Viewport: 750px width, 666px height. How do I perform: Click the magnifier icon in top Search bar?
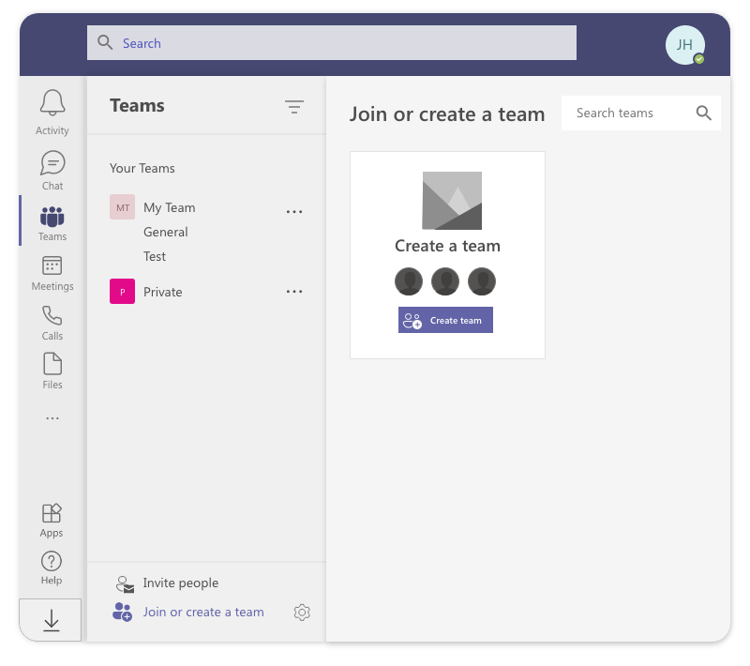105,42
